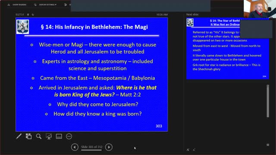Click Shechinah glory text in next slide preview
Viewport: 276px width, 155px height.
pyautogui.click(x=209, y=69)
